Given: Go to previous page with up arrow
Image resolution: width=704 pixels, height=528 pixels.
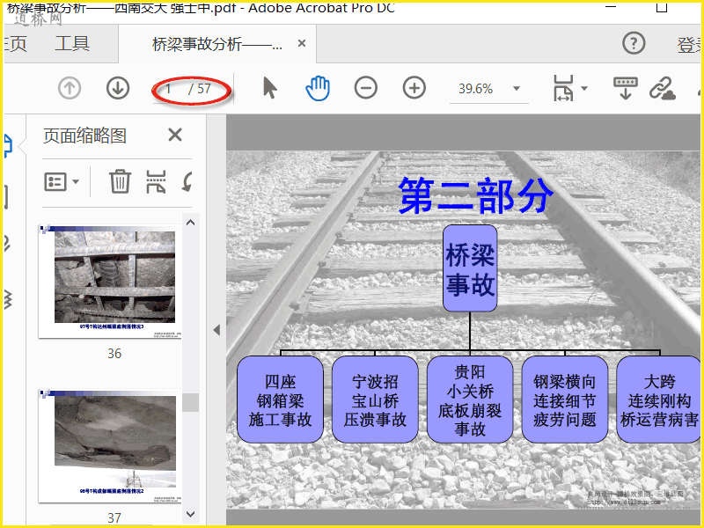Looking at the screenshot, I should point(70,88).
